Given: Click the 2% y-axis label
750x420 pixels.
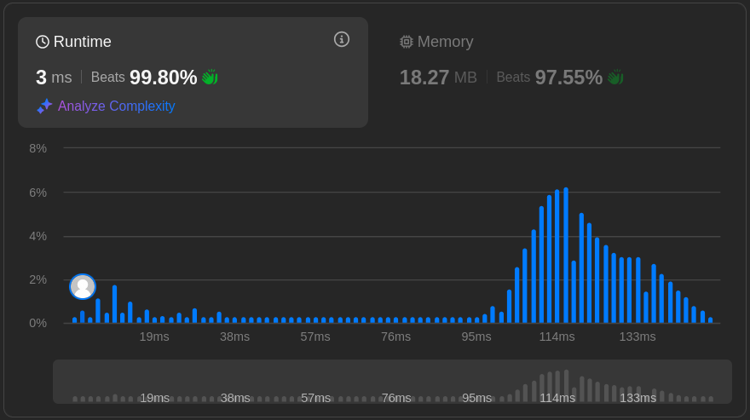Looking at the screenshot, I should [x=37, y=279].
